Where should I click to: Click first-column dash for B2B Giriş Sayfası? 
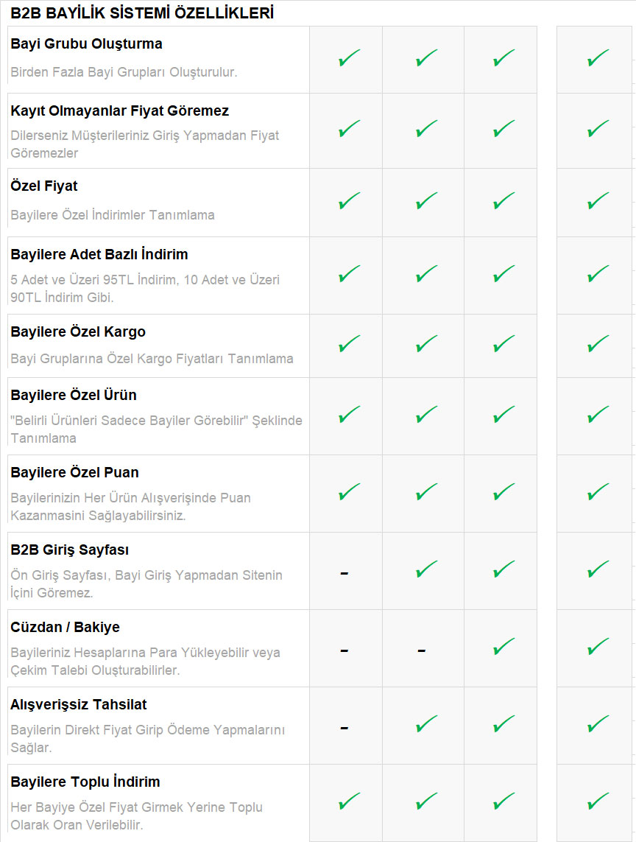344,573
